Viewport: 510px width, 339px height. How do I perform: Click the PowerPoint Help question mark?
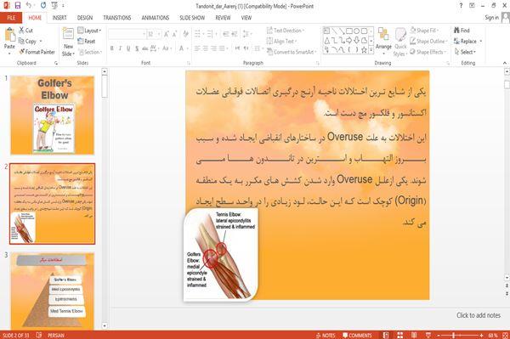pos(461,6)
